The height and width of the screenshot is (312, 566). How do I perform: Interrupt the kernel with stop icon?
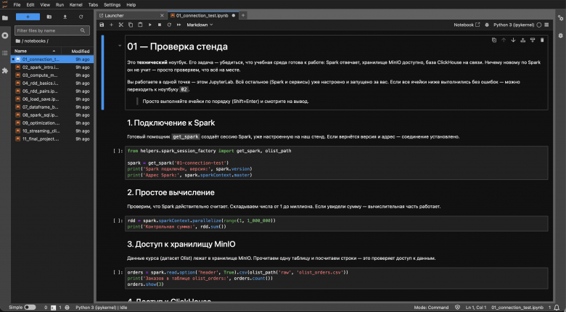(160, 25)
